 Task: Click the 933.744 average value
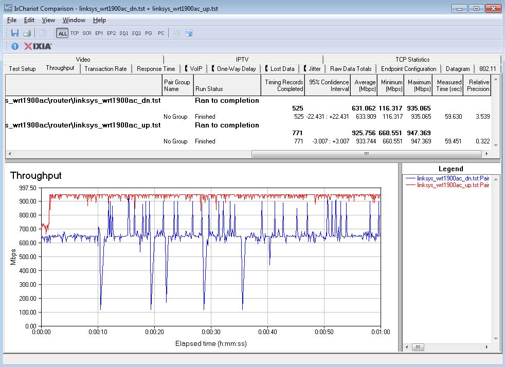(366, 141)
